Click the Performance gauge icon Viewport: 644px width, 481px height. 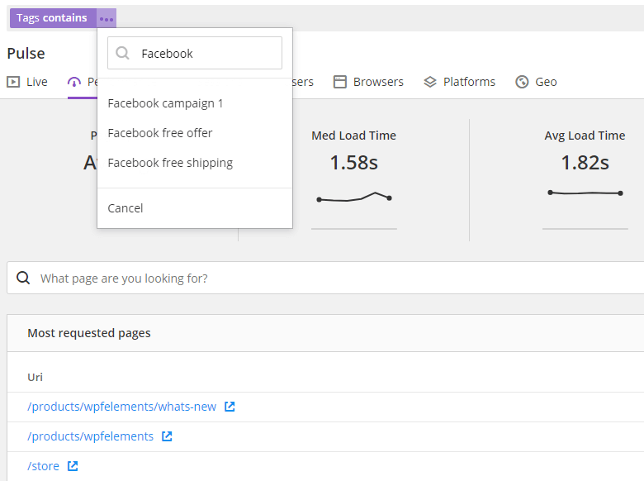[x=74, y=82]
